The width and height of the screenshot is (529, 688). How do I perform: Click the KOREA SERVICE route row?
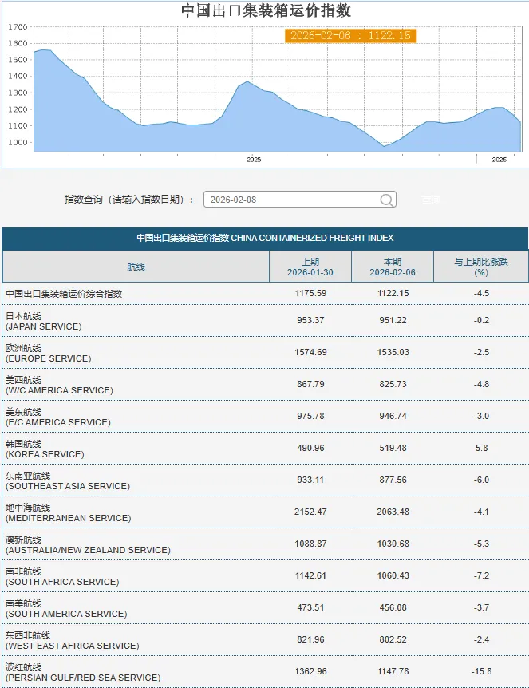pos(266,449)
